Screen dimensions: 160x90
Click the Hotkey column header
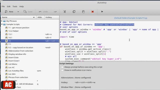[x=52, y=17]
